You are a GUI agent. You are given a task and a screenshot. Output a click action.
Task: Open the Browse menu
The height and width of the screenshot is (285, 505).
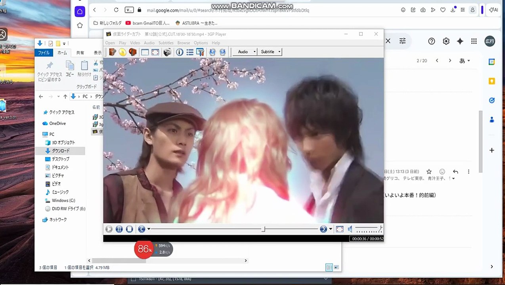[x=184, y=43]
